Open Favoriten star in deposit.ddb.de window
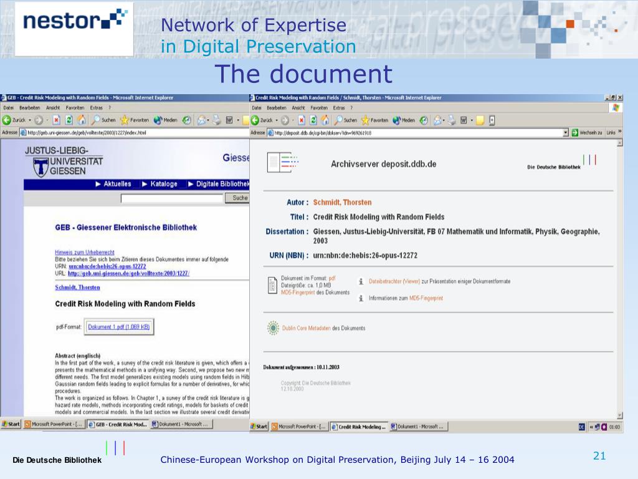Viewport: 638px width, 479px height. coord(365,120)
